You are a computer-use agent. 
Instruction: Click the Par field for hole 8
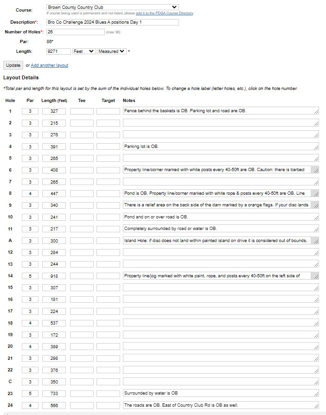click(x=30, y=193)
